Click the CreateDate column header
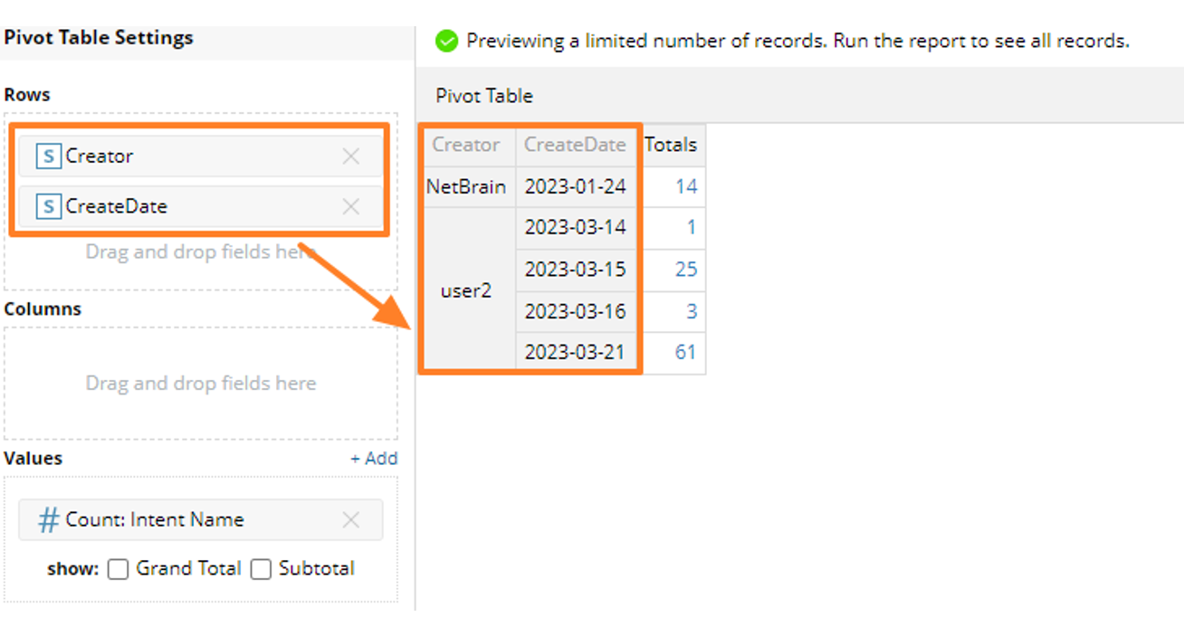The image size is (1184, 617). 577,144
